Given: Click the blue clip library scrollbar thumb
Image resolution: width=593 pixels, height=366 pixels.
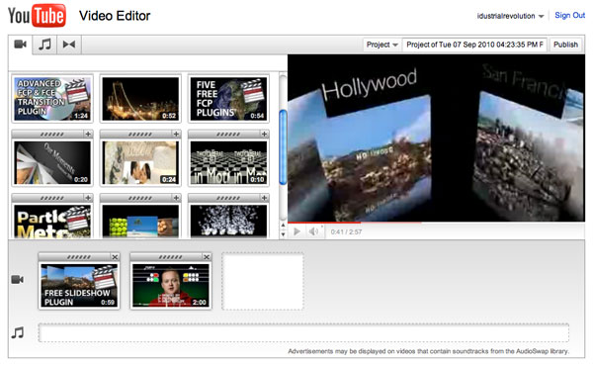Looking at the screenshot, I should pyautogui.click(x=283, y=146).
